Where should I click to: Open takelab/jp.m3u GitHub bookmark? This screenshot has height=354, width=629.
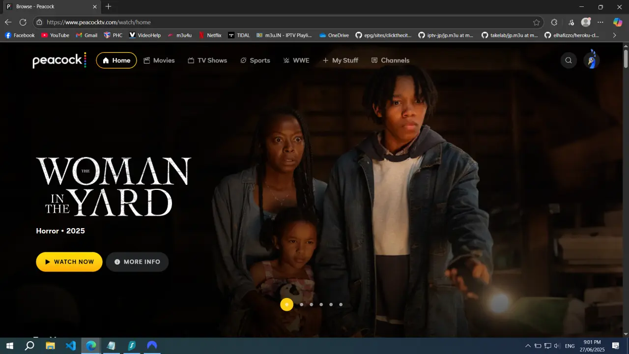[510, 35]
